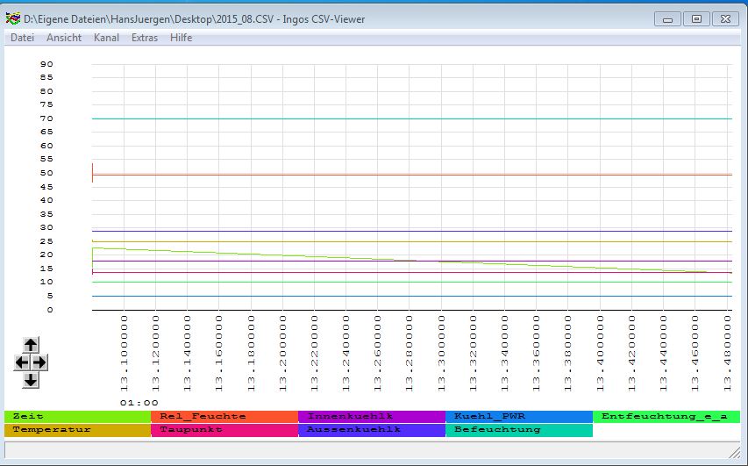Select the Aussenkuehlk channel legend swatch

coord(372,430)
